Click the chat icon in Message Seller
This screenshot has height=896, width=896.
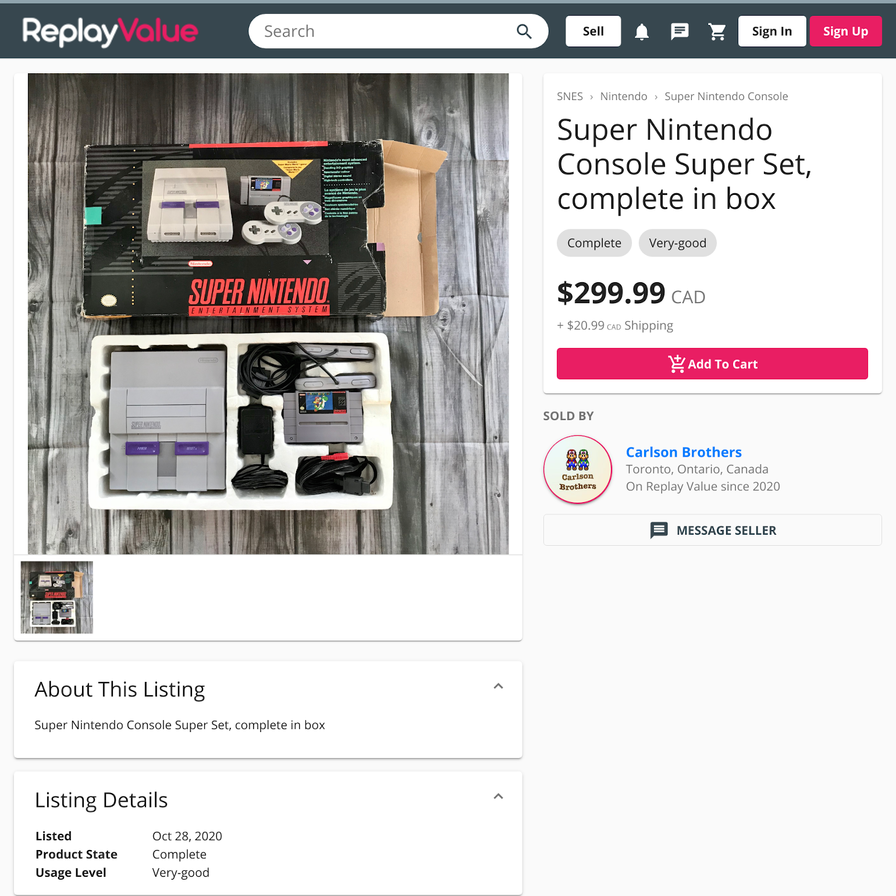659,530
